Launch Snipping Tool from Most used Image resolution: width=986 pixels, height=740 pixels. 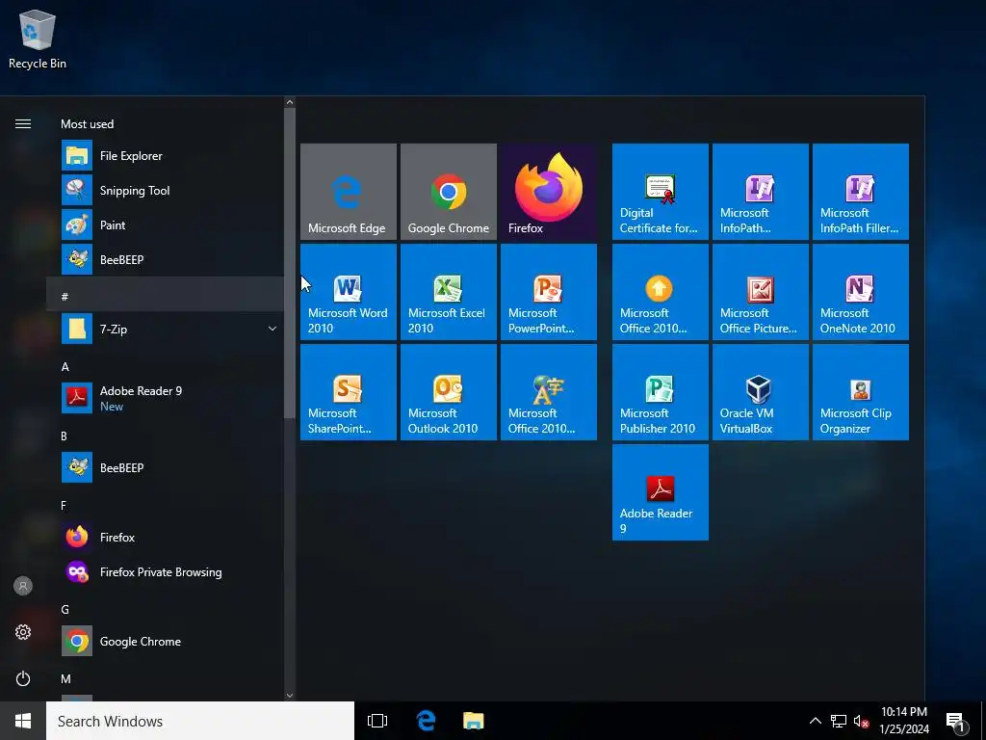pos(165,190)
